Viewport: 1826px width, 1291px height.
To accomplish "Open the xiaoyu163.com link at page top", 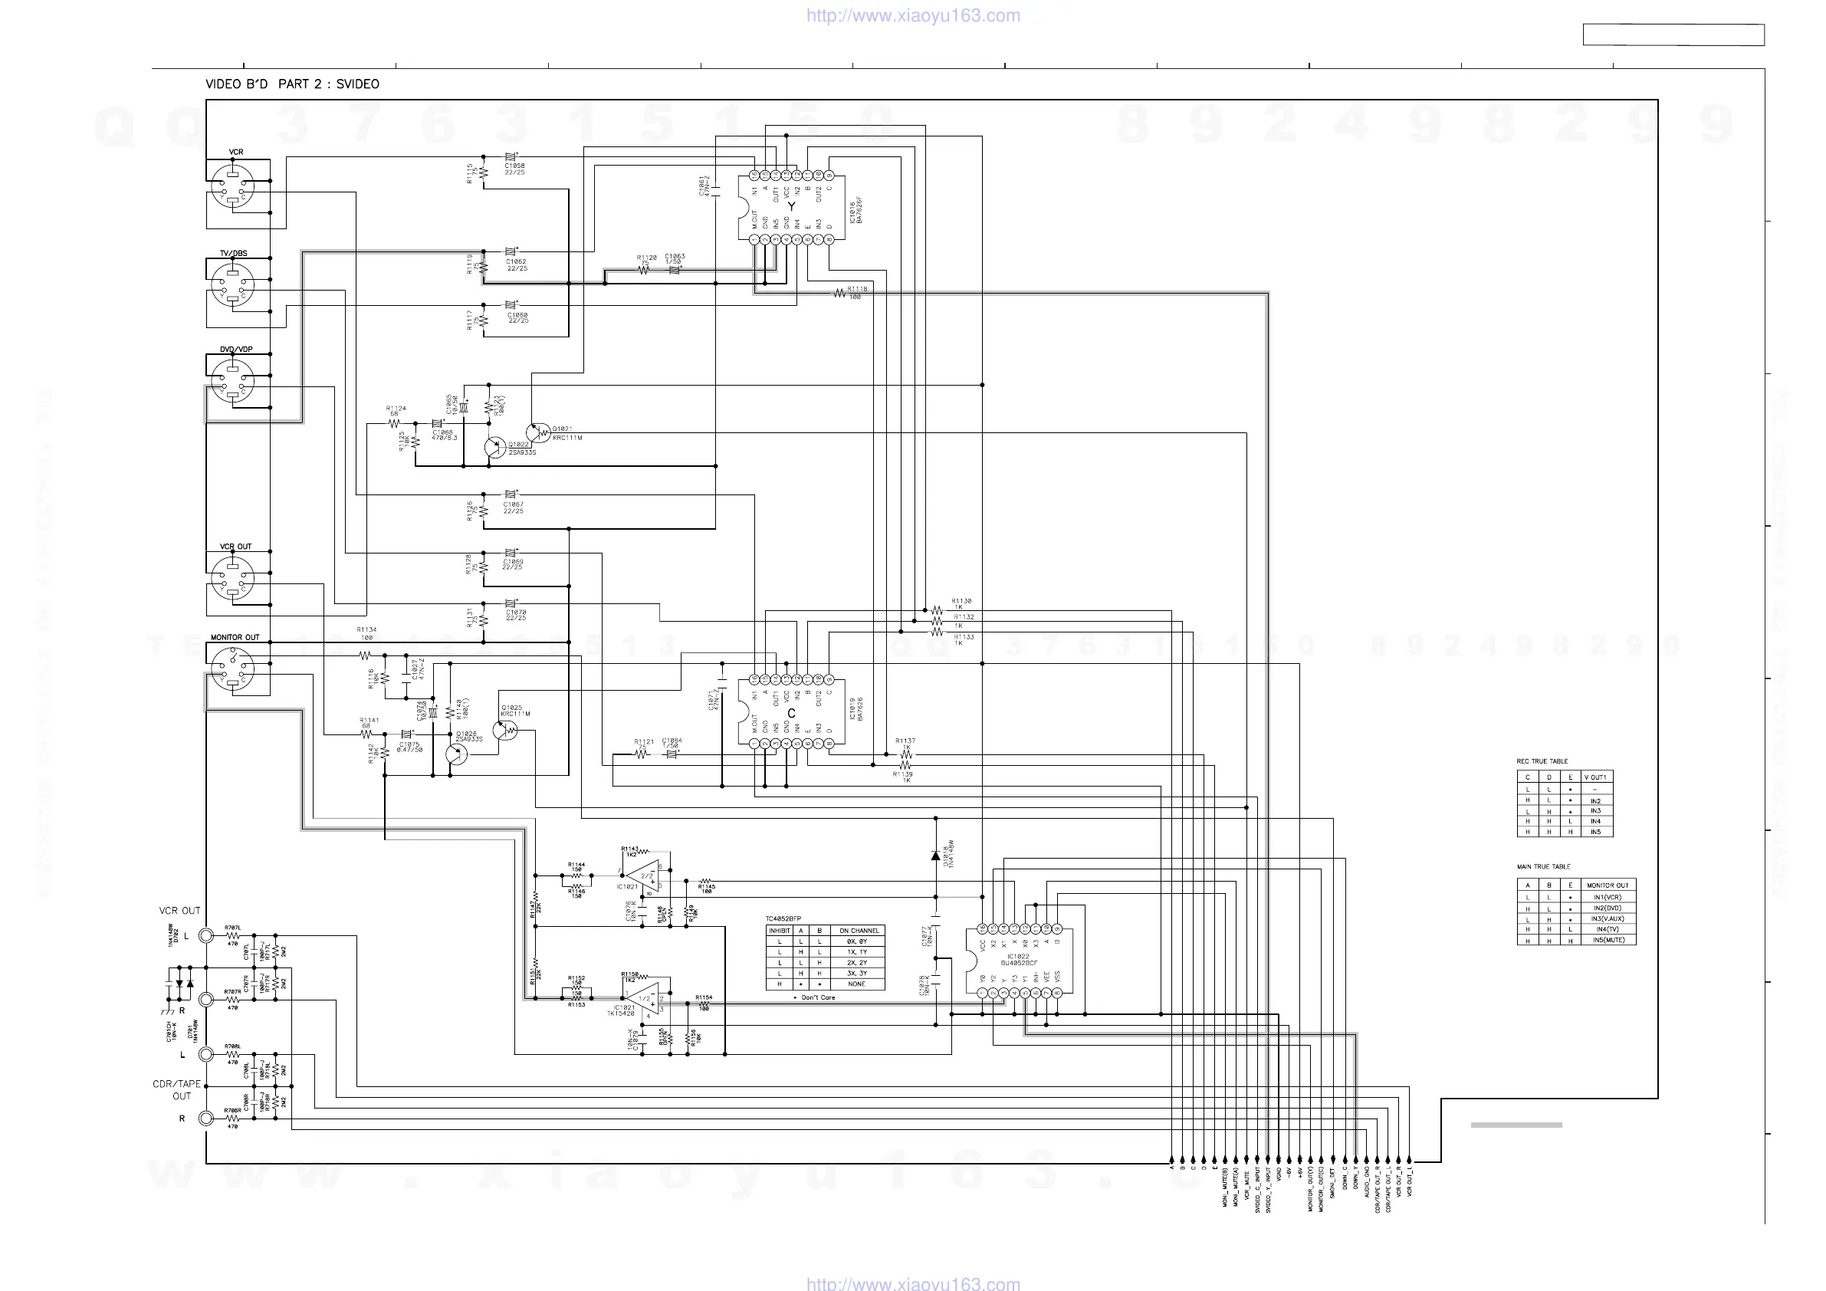I will (913, 15).
